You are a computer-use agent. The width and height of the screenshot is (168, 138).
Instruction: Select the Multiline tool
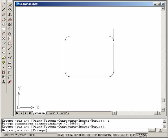[4, 14]
